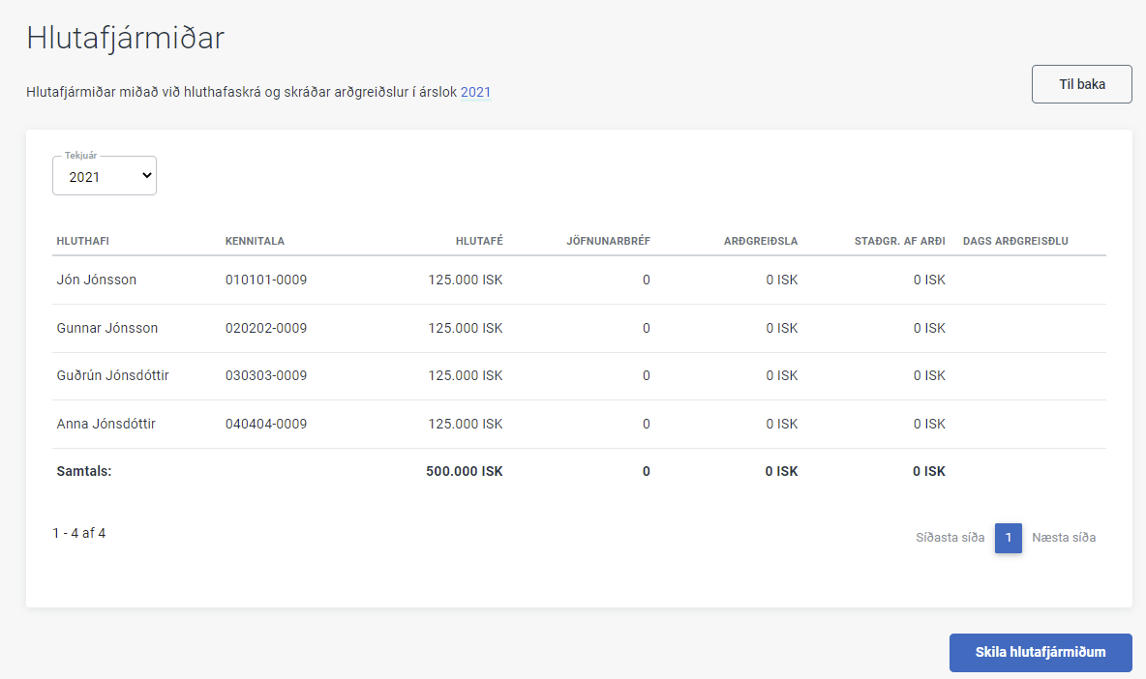The image size is (1146, 679).
Task: Select shareholder Anna Jónsdóttir
Action: (106, 424)
